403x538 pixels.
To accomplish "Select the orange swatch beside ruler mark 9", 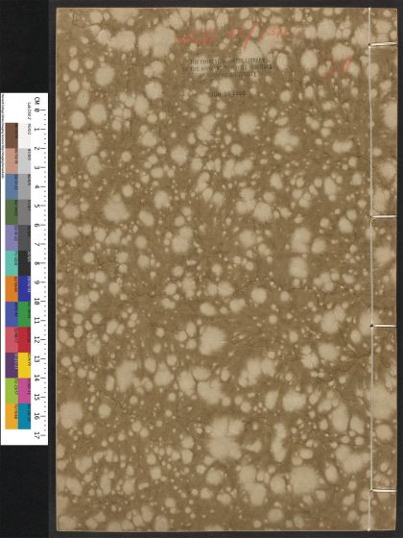I will pos(12,289).
